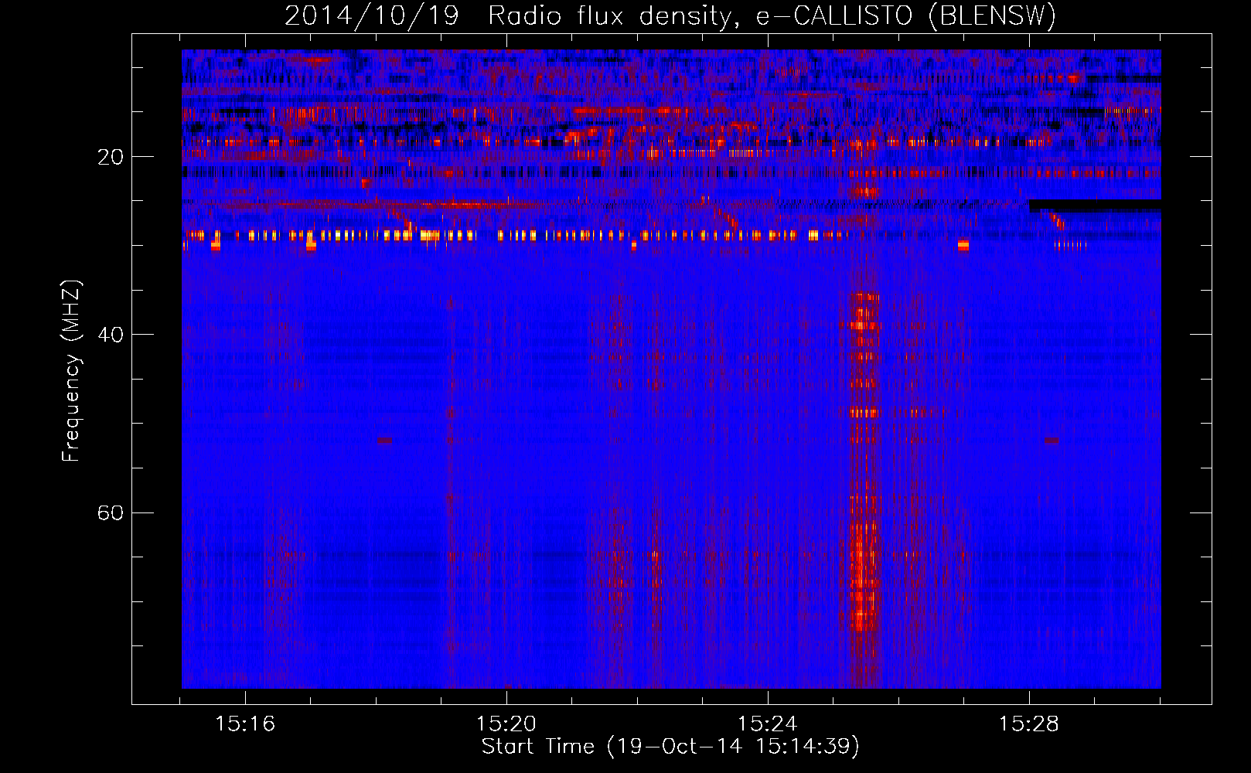Click the plot title mentioning e-CALLISTO (BLENSW)

click(670, 15)
